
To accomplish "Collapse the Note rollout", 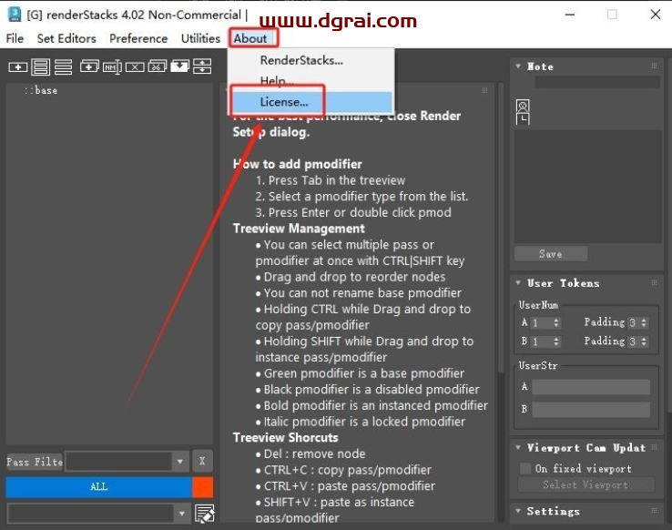I will click(x=518, y=66).
